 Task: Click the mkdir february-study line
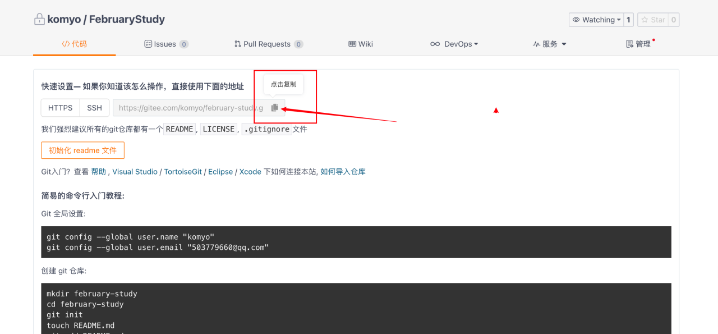tap(92, 294)
